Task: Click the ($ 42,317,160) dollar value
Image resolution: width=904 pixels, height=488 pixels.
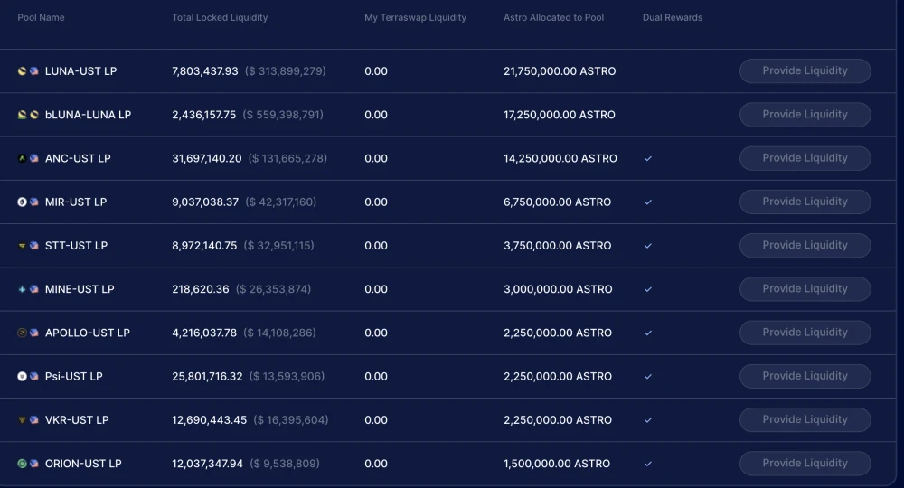Action: tap(281, 202)
